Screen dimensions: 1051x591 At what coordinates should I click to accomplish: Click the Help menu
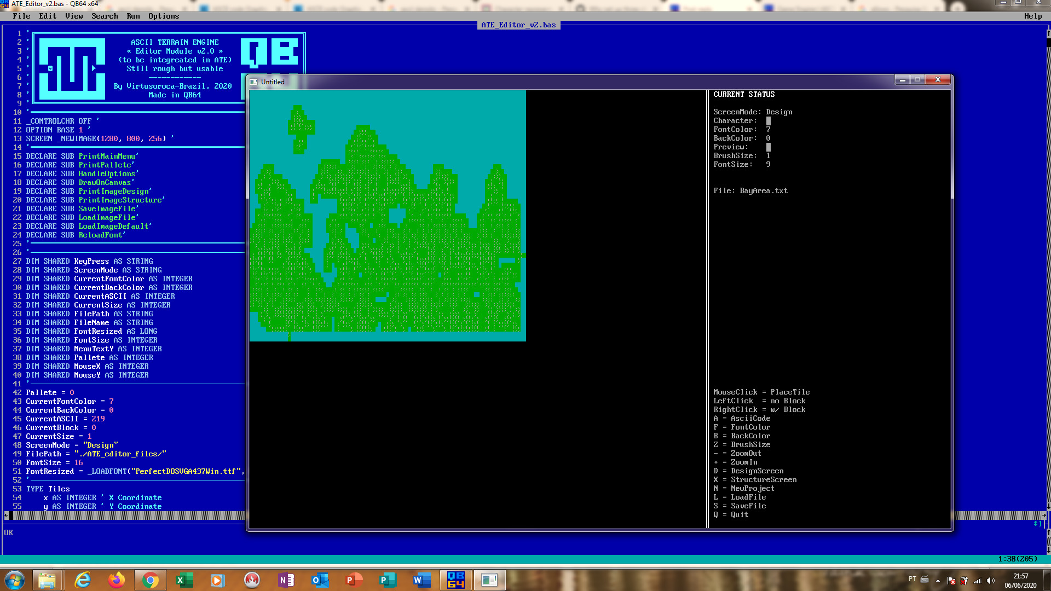[x=1032, y=16]
